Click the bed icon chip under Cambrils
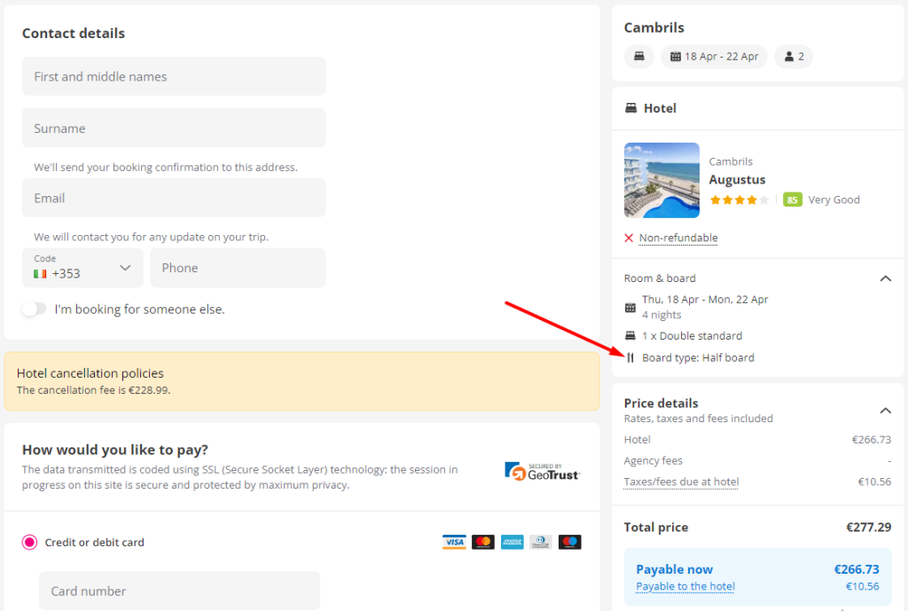Image resolution: width=908 pixels, height=611 pixels. (638, 57)
